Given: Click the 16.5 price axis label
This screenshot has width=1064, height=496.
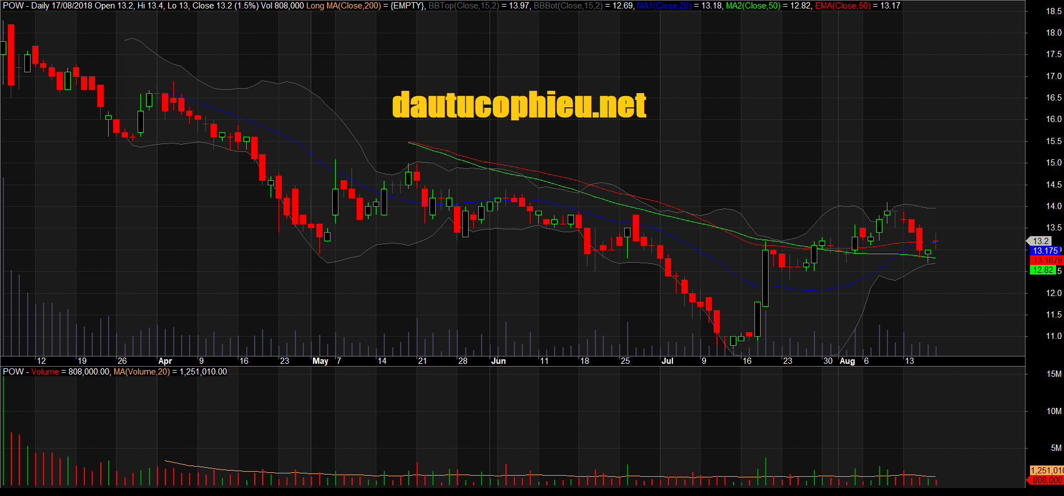Looking at the screenshot, I should point(1054,98).
